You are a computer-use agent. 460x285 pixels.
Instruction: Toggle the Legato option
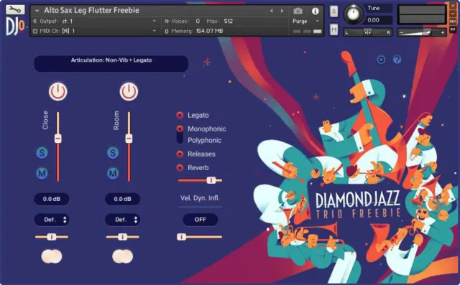coord(180,115)
